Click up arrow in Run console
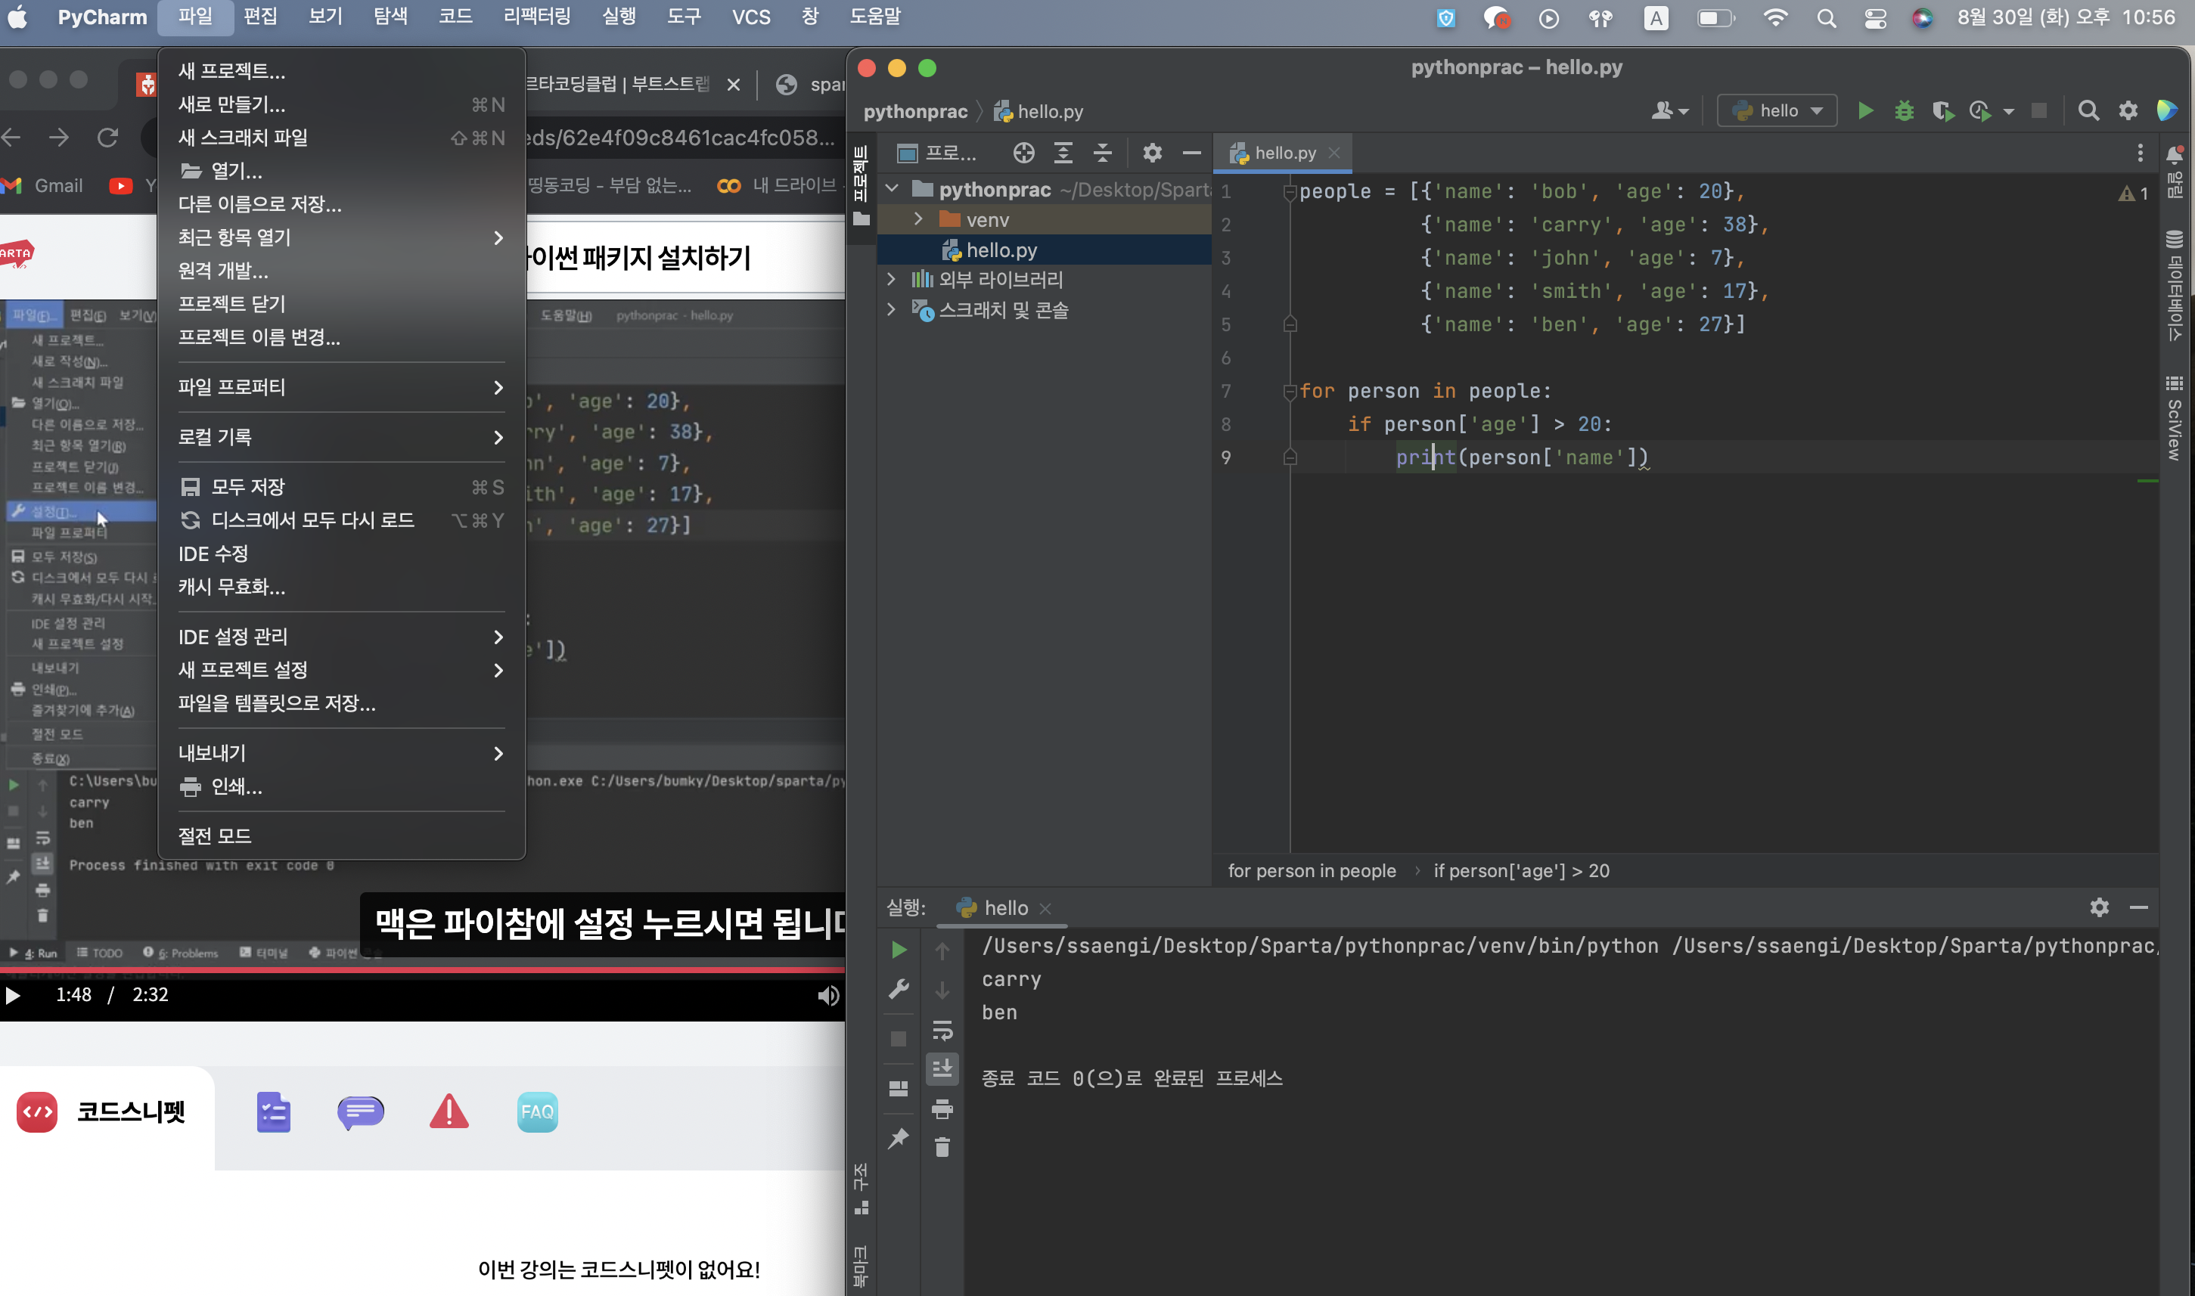2195x1296 pixels. pyautogui.click(x=942, y=950)
